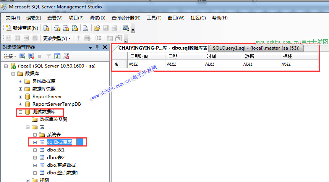Click the Disconnect icon in Object Explorer

pyautogui.click(x=31, y=56)
